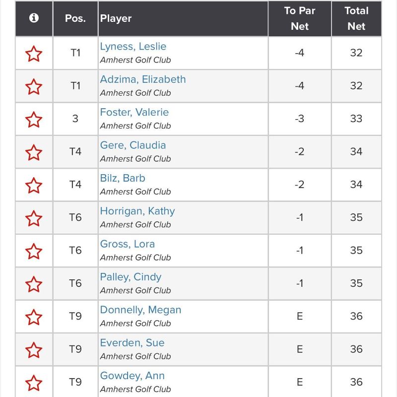This screenshot has height=397, width=397.
Task: Toggle favorite star for Kathy Horrigan
Action: (x=34, y=218)
